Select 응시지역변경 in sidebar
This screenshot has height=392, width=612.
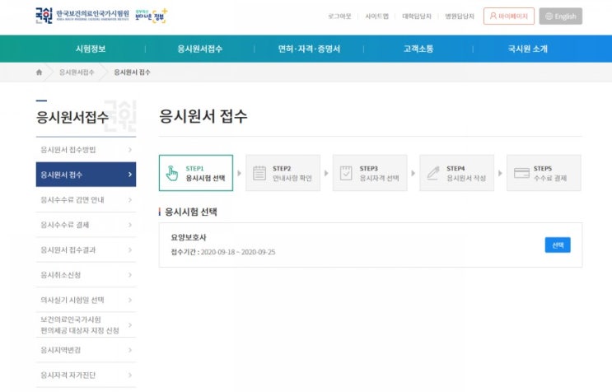click(86, 350)
